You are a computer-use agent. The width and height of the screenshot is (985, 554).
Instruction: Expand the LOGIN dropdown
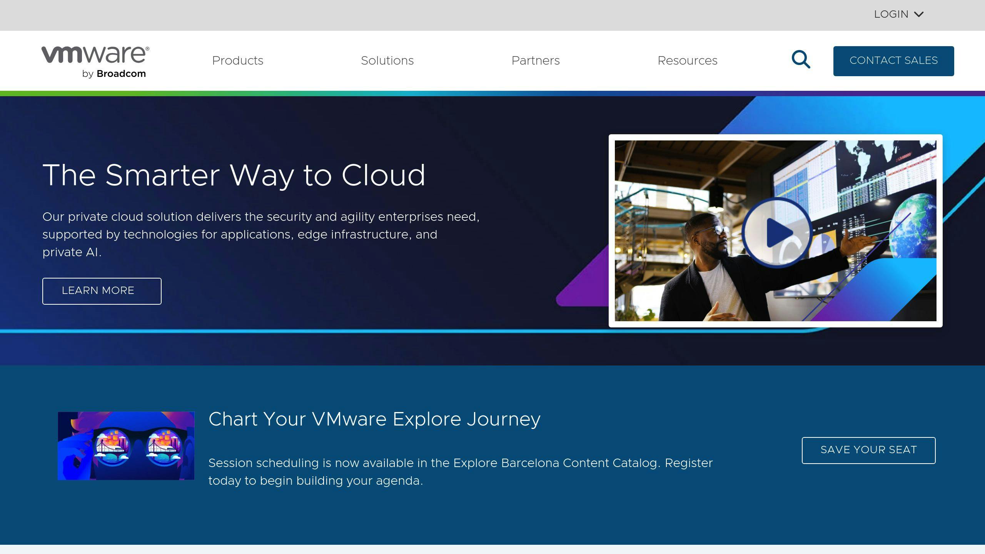coord(898,14)
